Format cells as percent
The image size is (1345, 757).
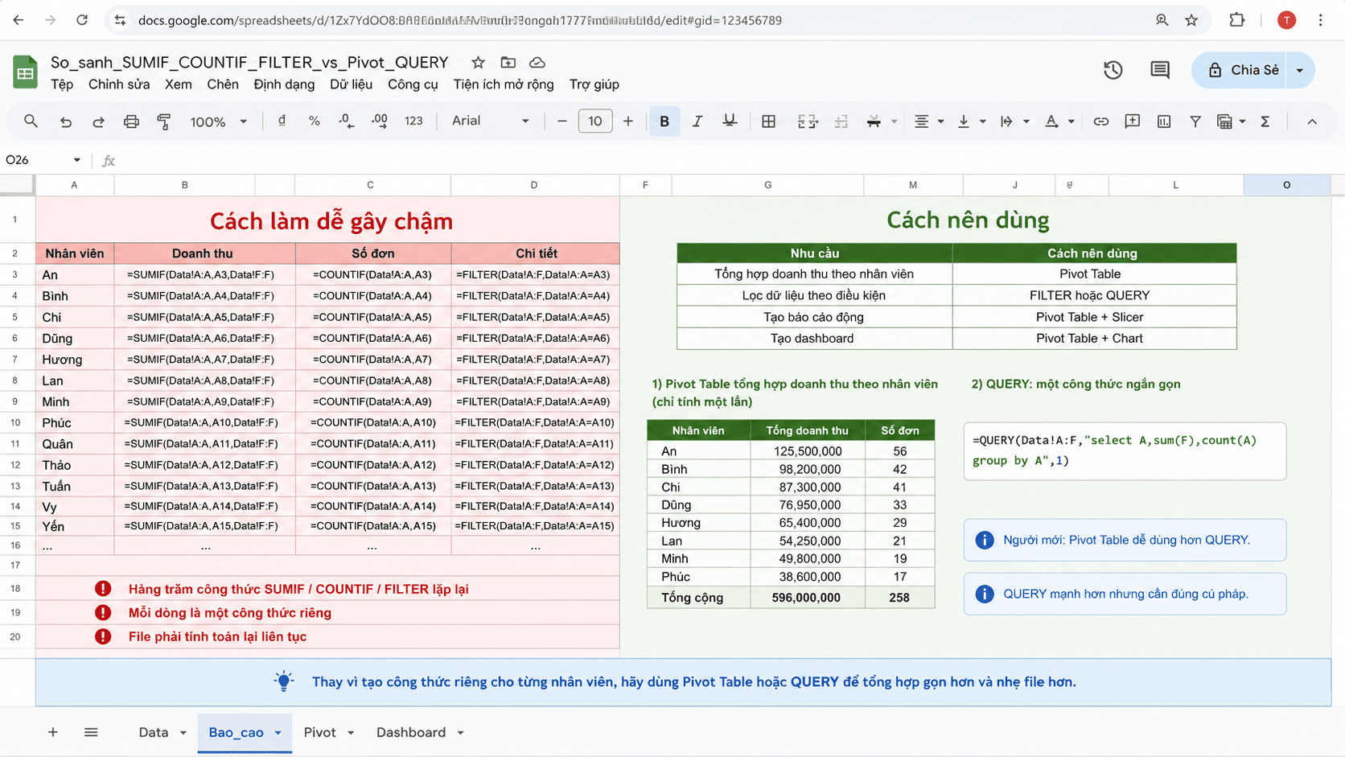pos(314,121)
